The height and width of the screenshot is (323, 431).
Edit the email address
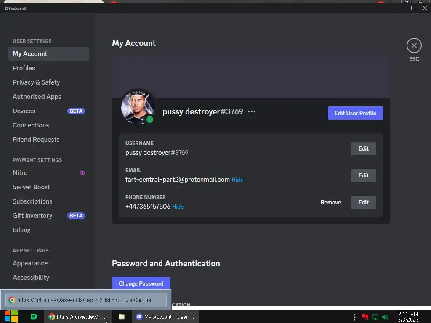(x=363, y=175)
